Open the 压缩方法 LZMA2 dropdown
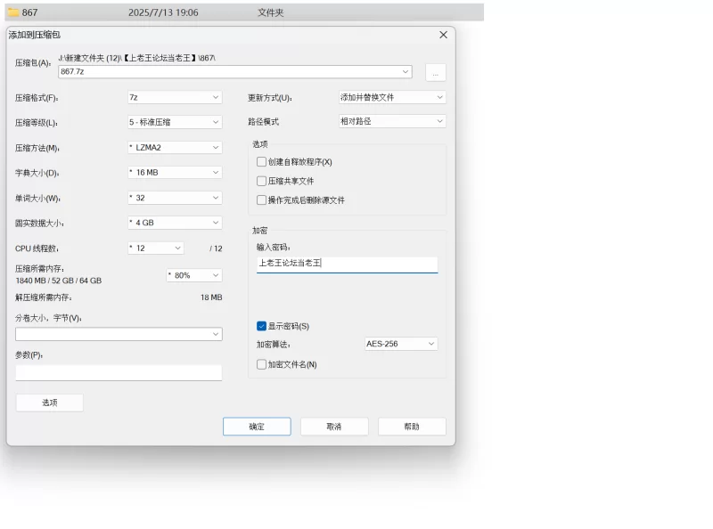 (175, 148)
